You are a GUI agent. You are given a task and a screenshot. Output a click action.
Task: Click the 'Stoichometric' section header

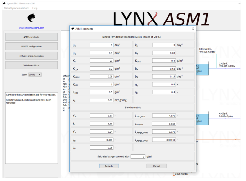[x=133, y=108]
